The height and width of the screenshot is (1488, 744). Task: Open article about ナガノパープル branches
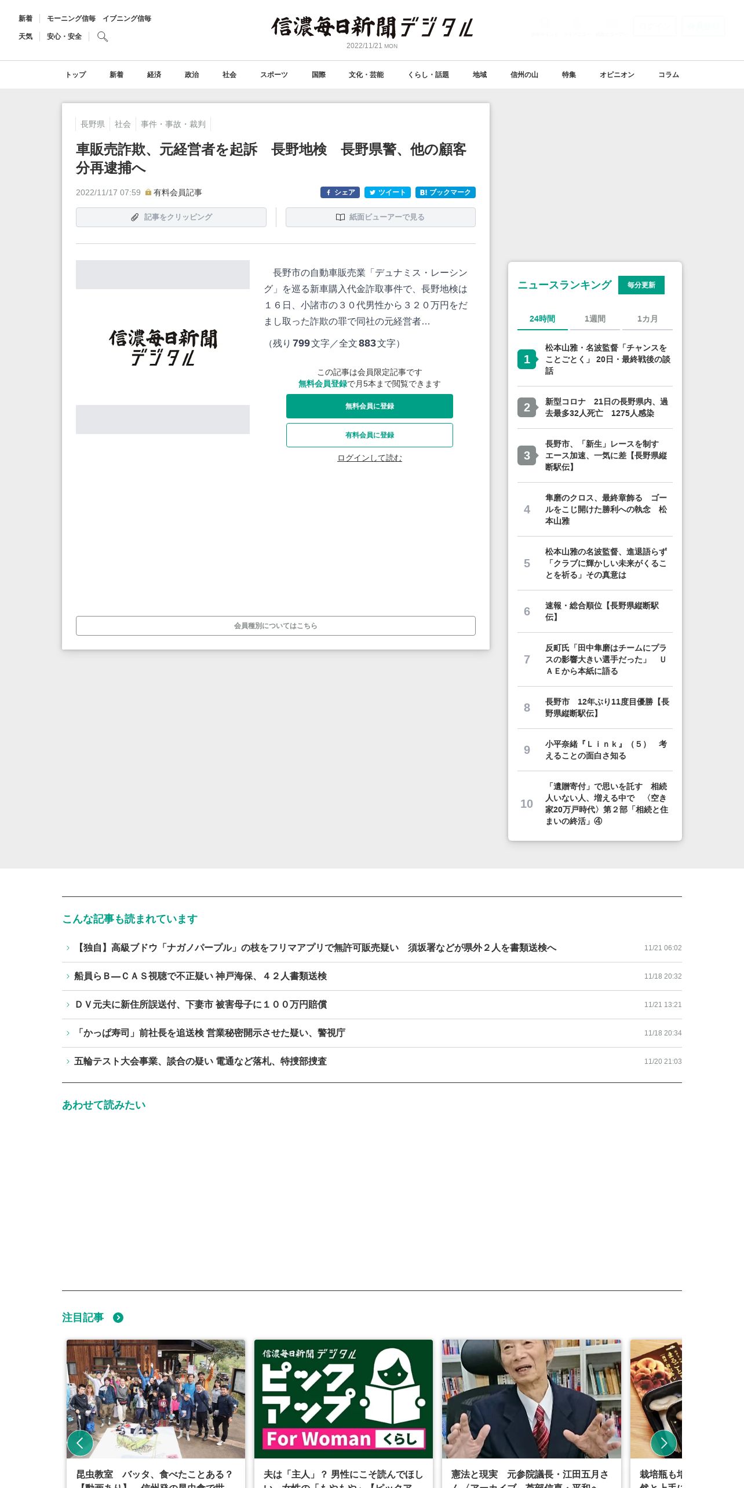point(315,948)
